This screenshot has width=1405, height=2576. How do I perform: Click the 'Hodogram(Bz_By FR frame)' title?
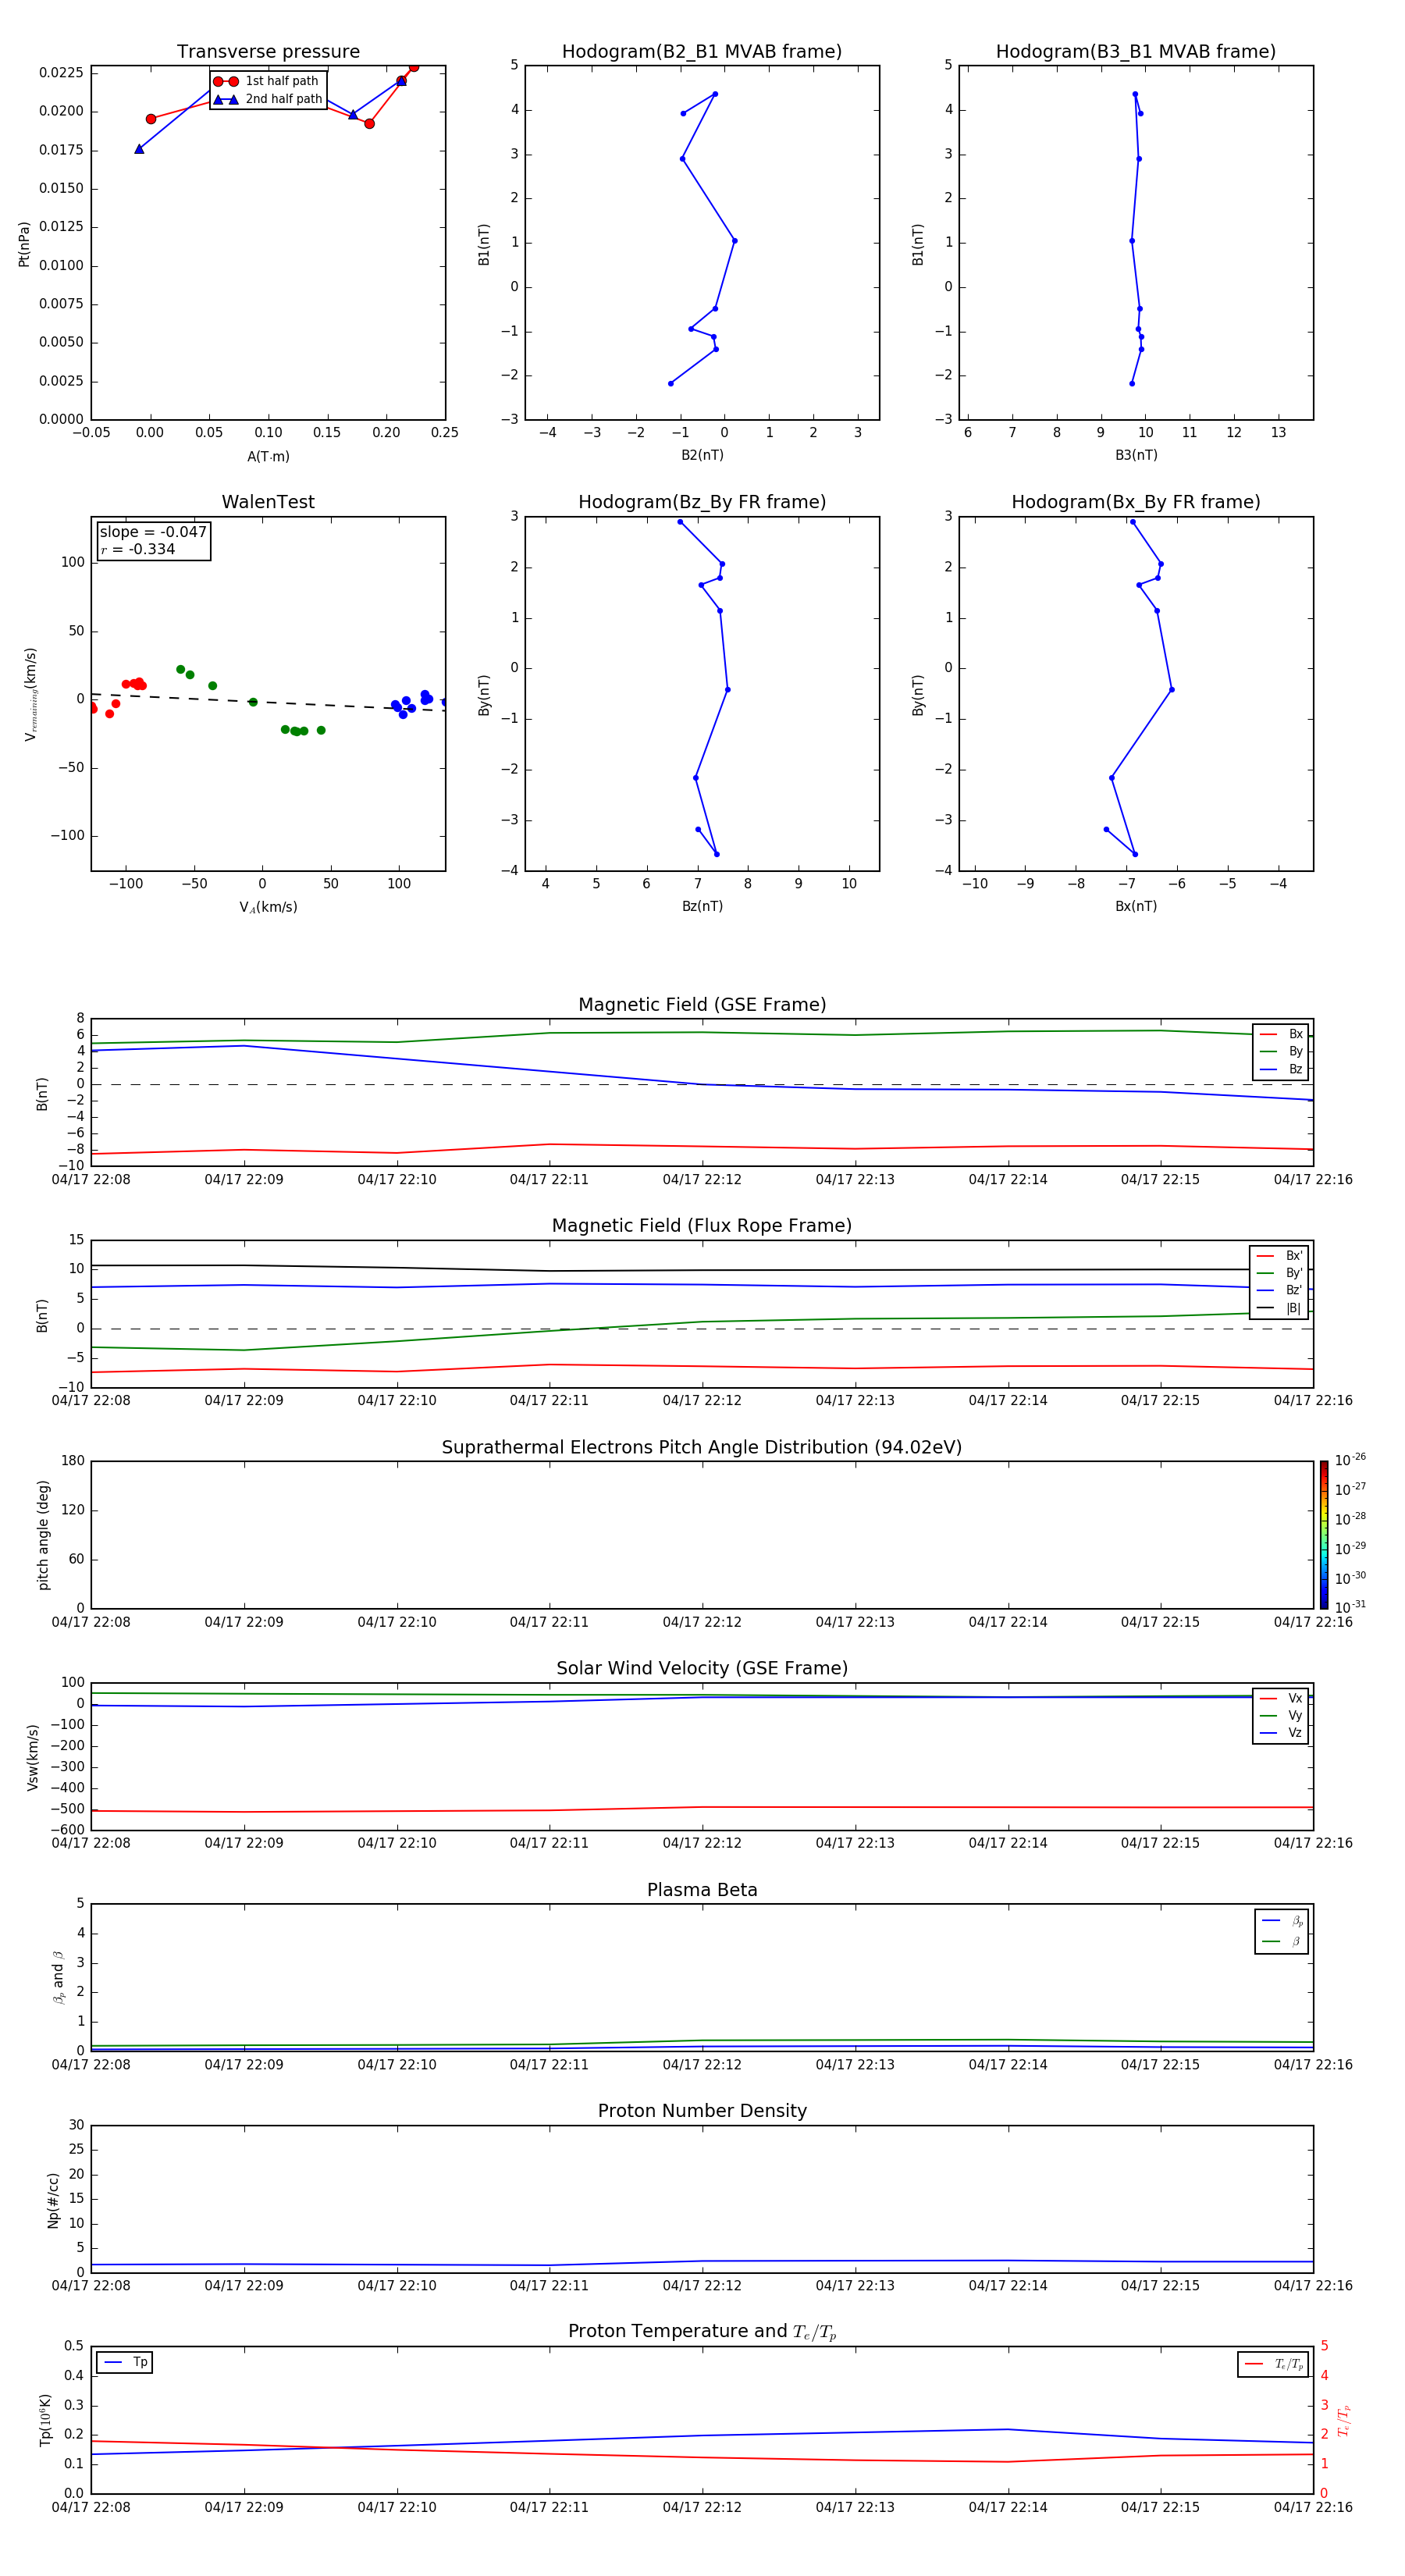tap(702, 502)
